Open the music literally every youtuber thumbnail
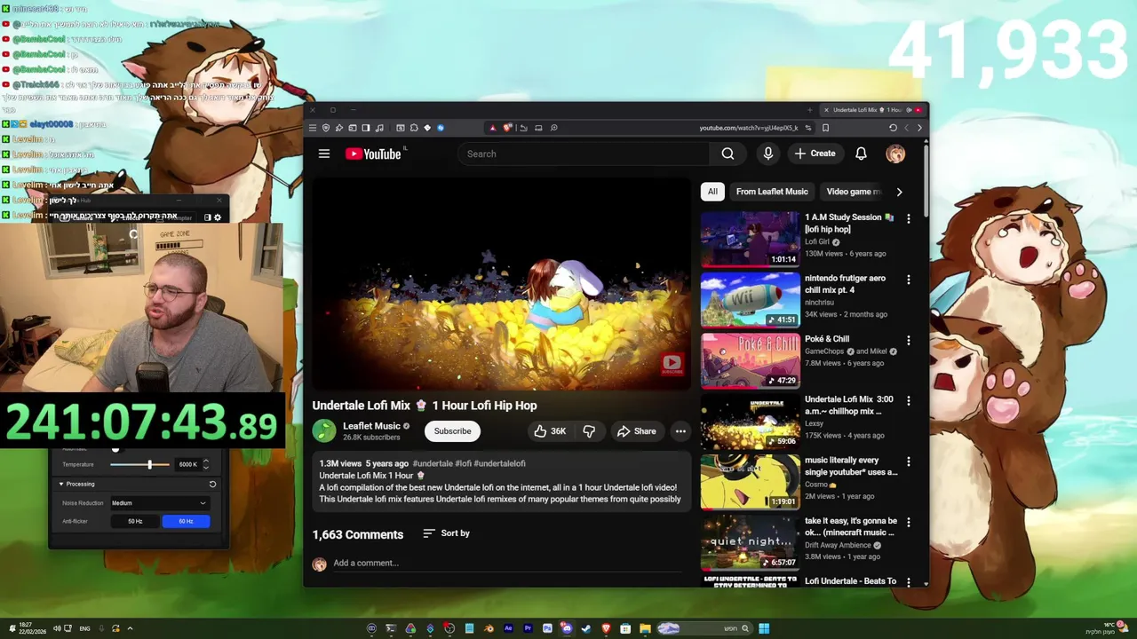This screenshot has height=639, width=1137. pos(750,482)
